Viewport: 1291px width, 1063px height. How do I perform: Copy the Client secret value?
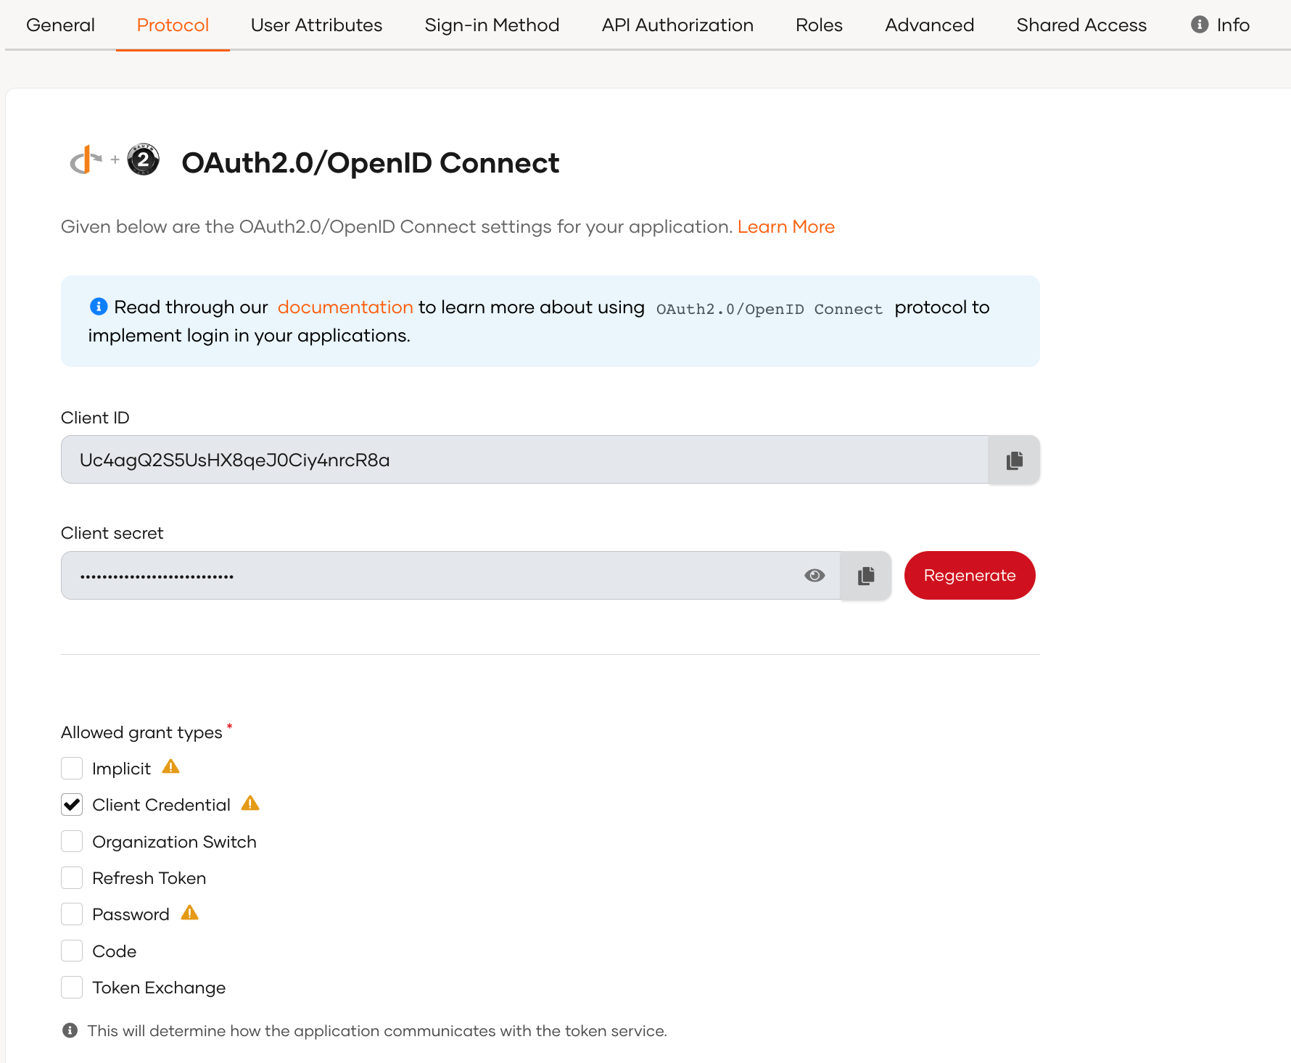(x=865, y=575)
